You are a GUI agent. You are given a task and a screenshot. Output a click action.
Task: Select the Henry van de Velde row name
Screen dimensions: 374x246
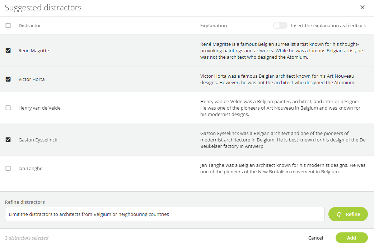39,108
